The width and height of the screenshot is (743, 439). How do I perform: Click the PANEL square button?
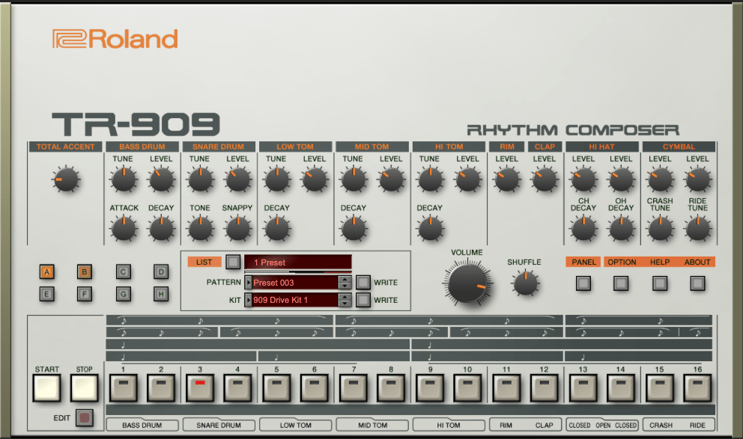click(583, 283)
